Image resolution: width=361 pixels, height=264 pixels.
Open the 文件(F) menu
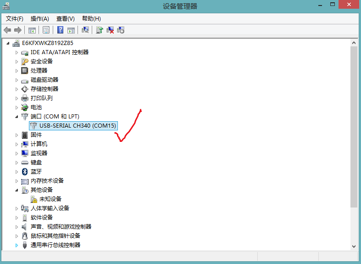[x=15, y=19]
